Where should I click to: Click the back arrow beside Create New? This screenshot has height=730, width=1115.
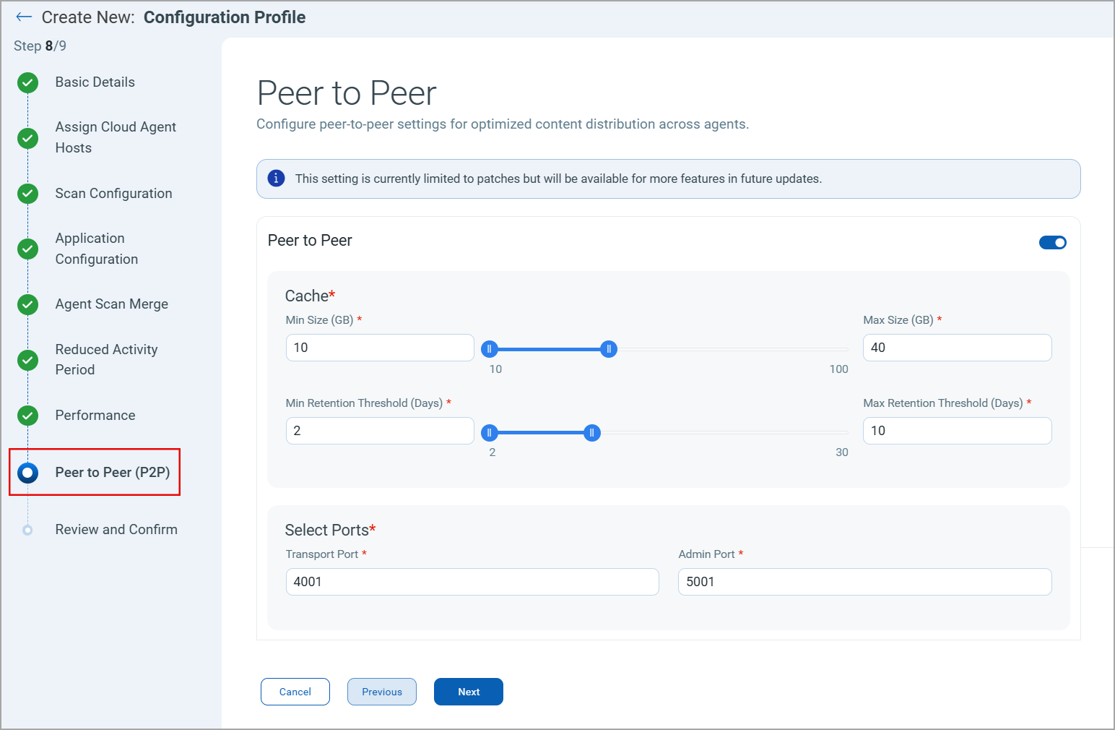point(24,17)
